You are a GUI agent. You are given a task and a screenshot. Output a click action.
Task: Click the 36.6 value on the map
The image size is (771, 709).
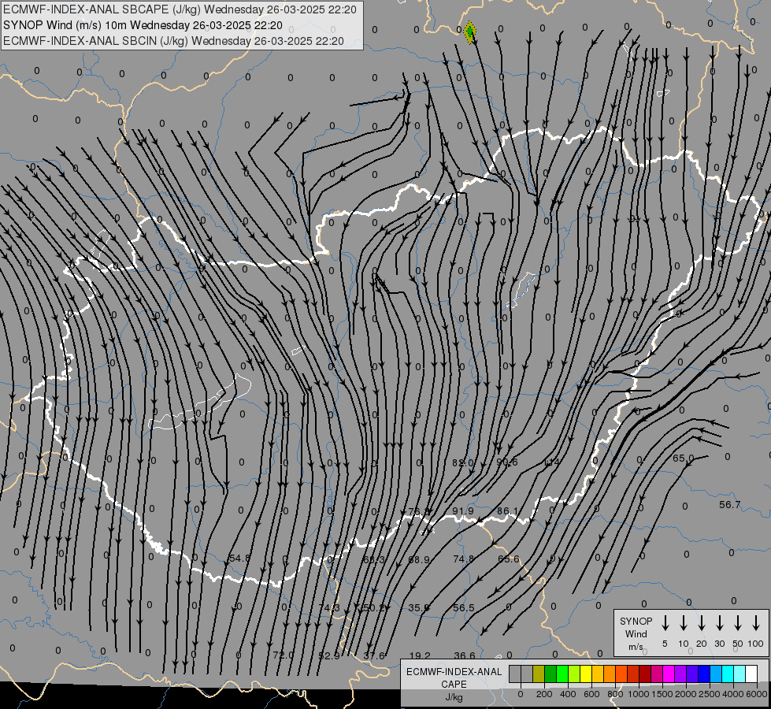pos(465,655)
